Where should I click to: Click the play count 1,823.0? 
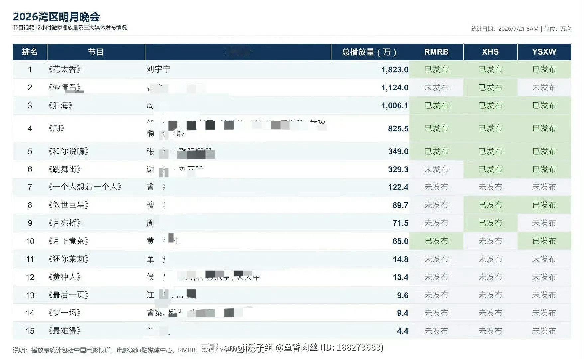395,70
